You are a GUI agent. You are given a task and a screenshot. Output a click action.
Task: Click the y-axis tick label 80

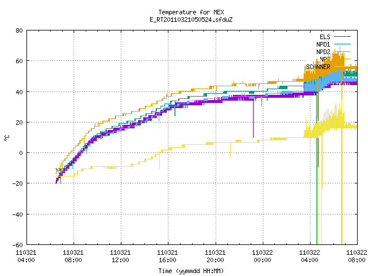(x=19, y=30)
